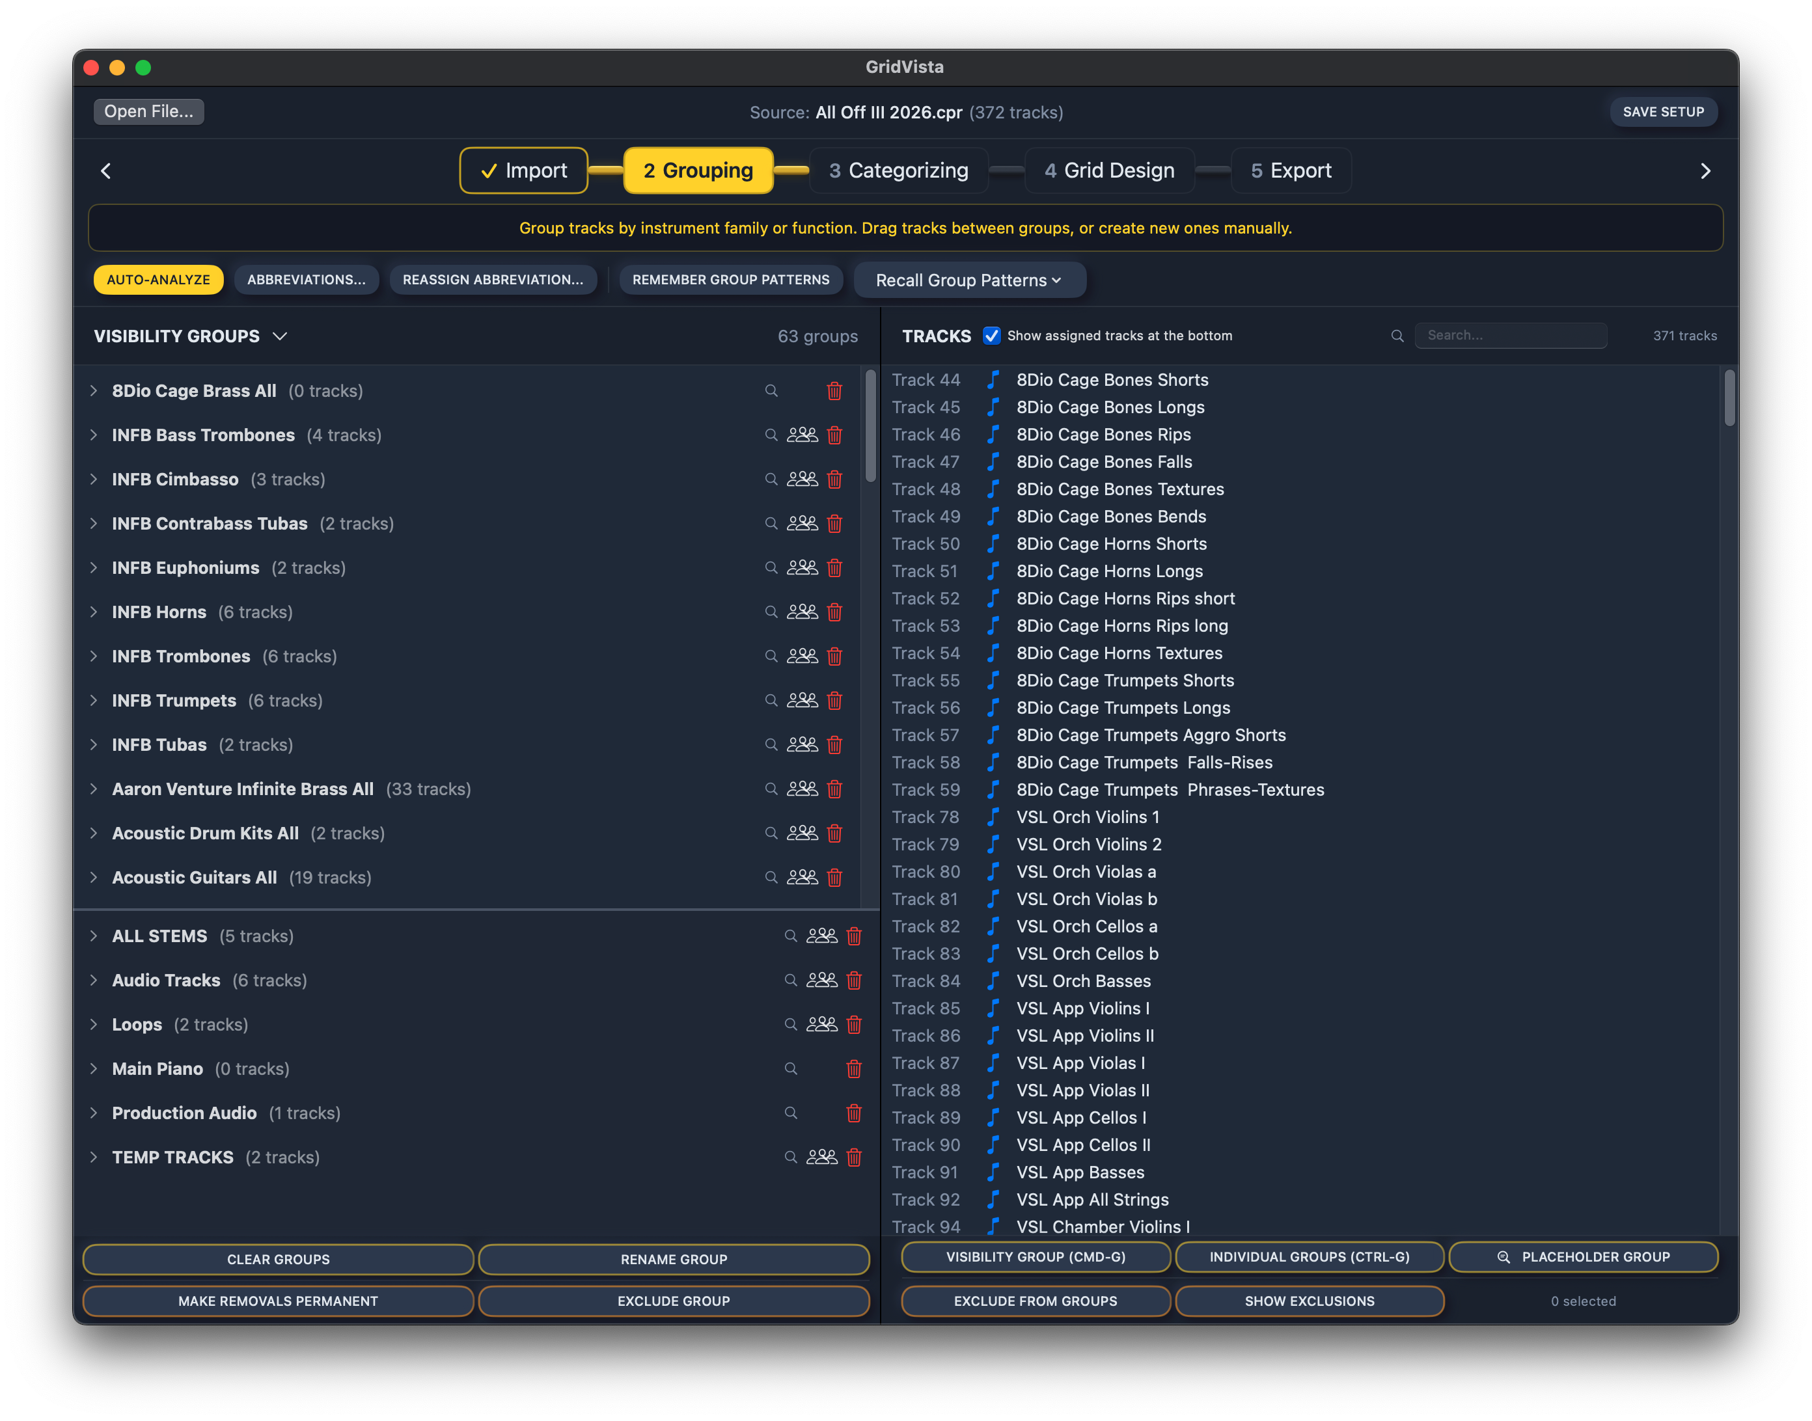The height and width of the screenshot is (1421, 1812).
Task: Expand the ALL STEMS group
Action: pos(93,936)
